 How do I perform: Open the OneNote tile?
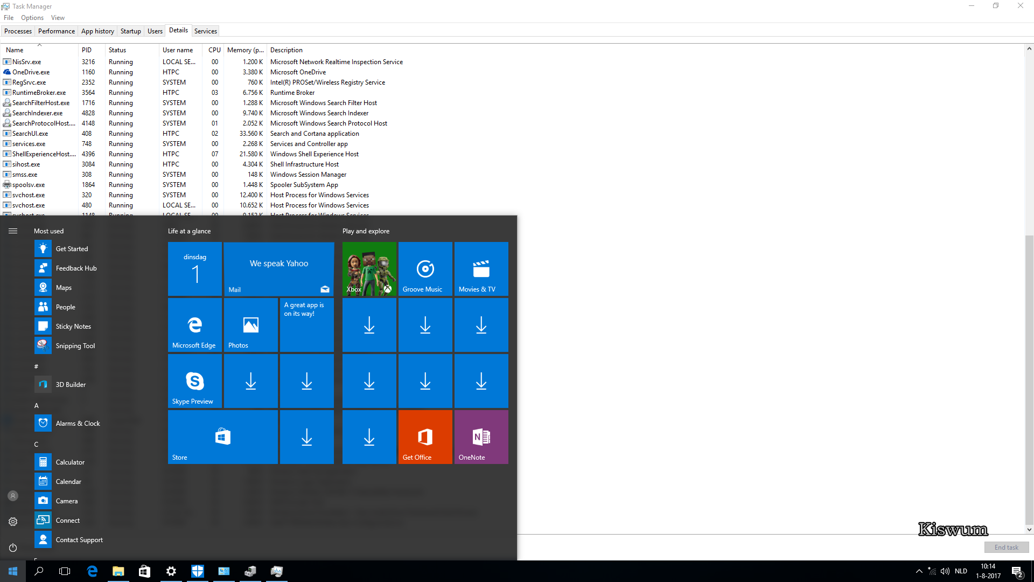coord(481,437)
